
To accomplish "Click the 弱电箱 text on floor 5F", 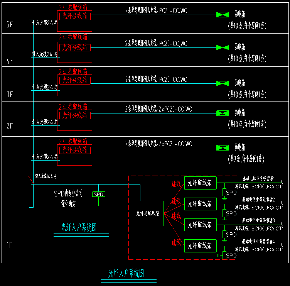I will click(240, 14).
